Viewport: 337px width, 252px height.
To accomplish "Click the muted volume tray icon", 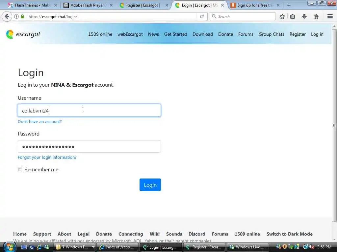I will coord(312,247).
